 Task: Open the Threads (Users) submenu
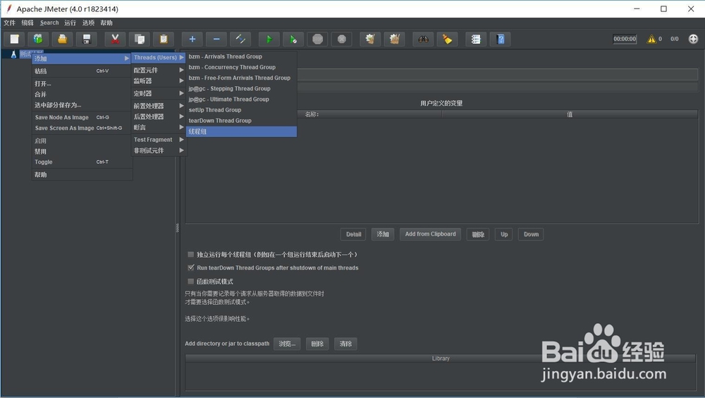tap(159, 58)
